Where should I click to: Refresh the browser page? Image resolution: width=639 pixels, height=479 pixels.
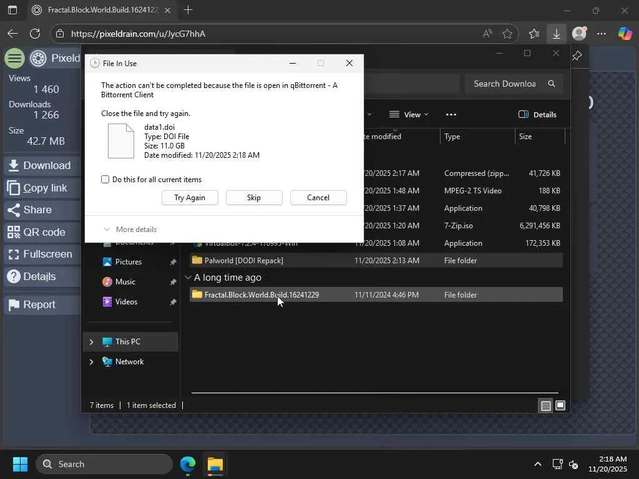(35, 34)
